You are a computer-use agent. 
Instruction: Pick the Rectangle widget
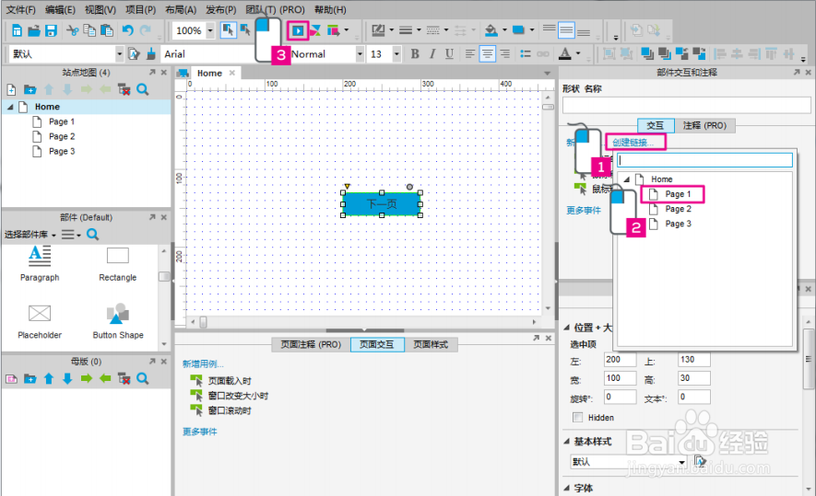click(x=118, y=264)
